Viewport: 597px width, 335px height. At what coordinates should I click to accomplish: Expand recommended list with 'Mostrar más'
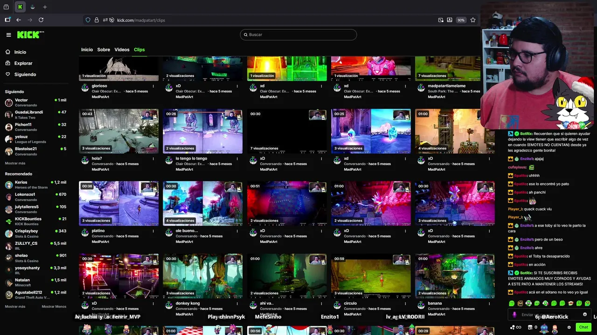point(15,307)
